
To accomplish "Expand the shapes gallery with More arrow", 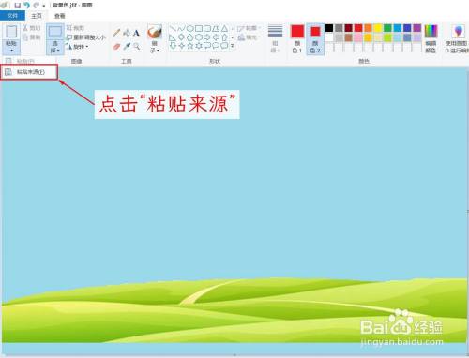I will 233,46.
